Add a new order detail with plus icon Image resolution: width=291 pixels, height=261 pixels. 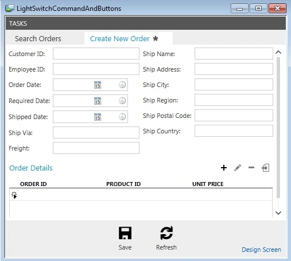coord(224,168)
